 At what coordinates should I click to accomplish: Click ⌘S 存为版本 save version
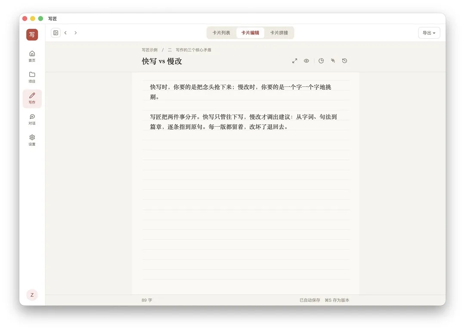point(337,300)
